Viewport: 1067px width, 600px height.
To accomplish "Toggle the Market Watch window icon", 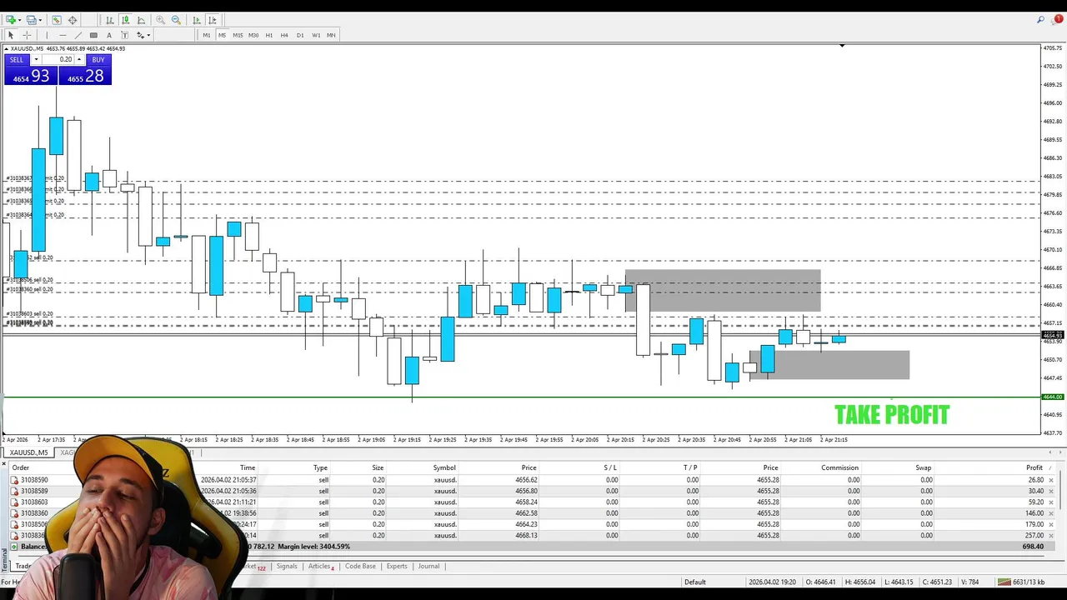I will coord(57,20).
